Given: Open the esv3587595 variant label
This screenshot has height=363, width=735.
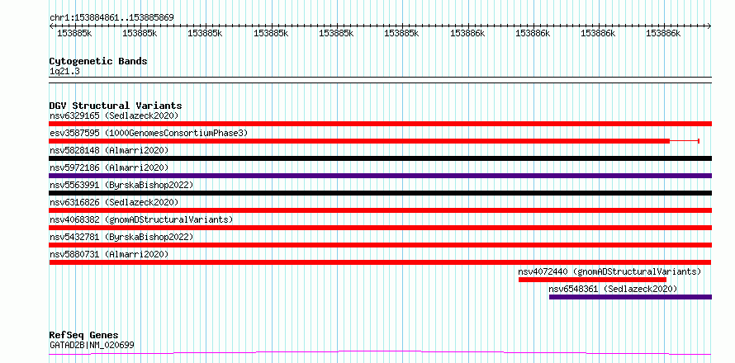Looking at the screenshot, I should (x=148, y=133).
